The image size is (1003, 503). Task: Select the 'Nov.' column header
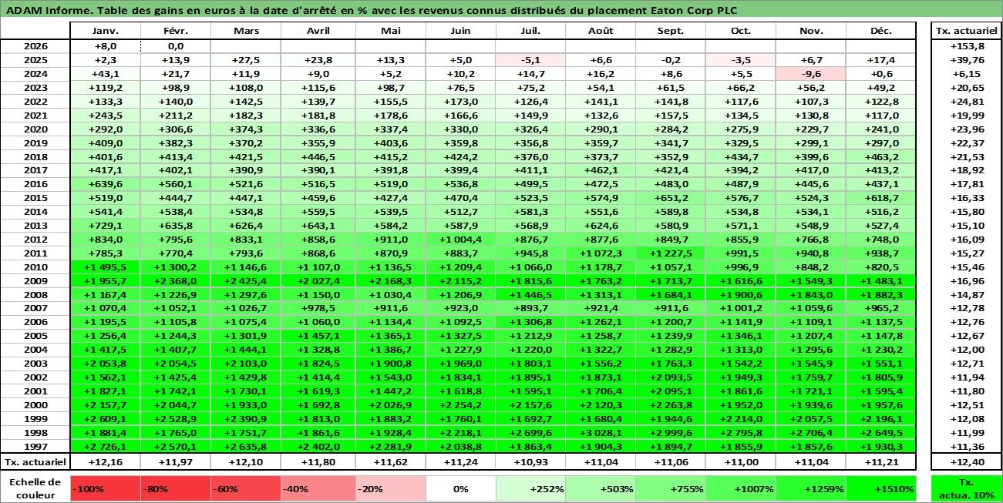coord(811,31)
